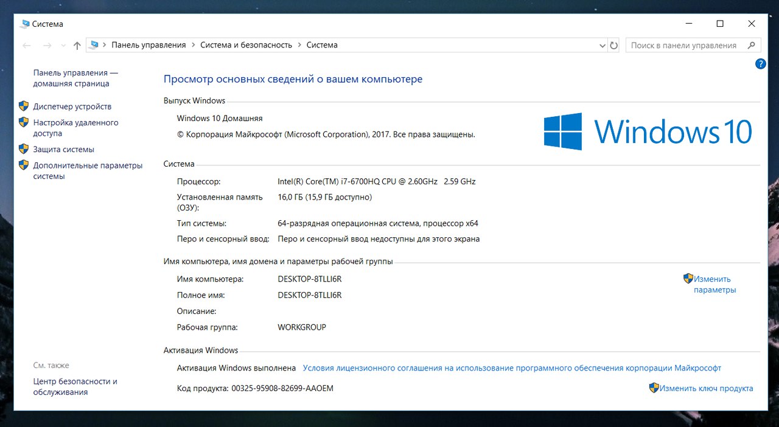Click the System window title bar icon

click(x=25, y=24)
